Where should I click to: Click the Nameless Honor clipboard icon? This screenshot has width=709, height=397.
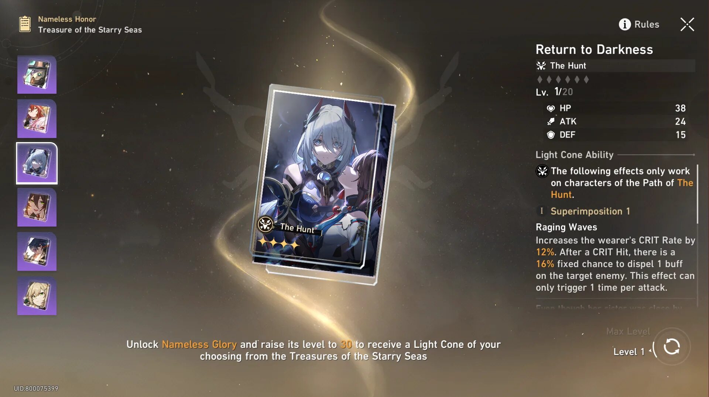pyautogui.click(x=25, y=24)
